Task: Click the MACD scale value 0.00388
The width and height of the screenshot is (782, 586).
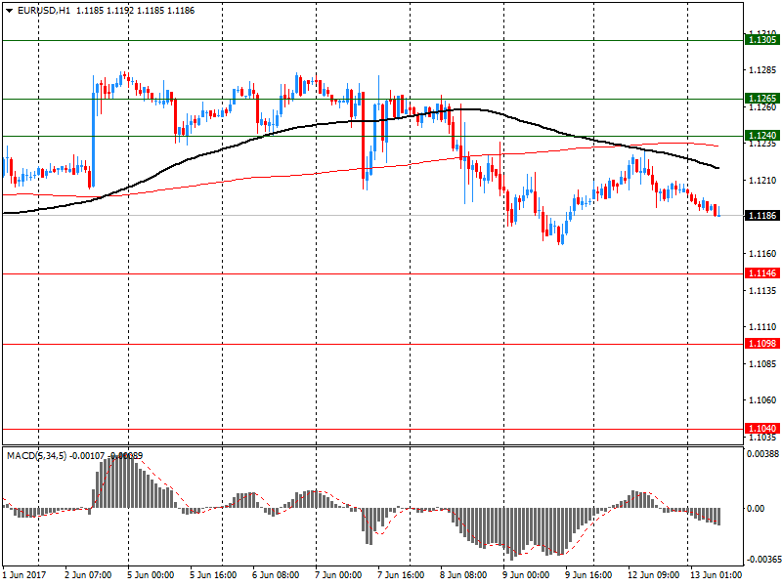Action: 762,454
